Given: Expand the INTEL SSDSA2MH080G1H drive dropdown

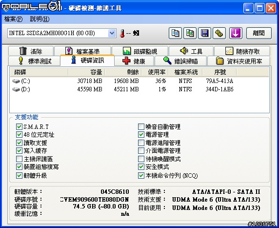Looking at the screenshot, I should [112, 33].
